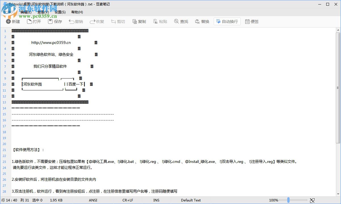The width and height of the screenshot is (341, 204).
Task: Open the 设置(S) menu
Action: tap(60, 12)
